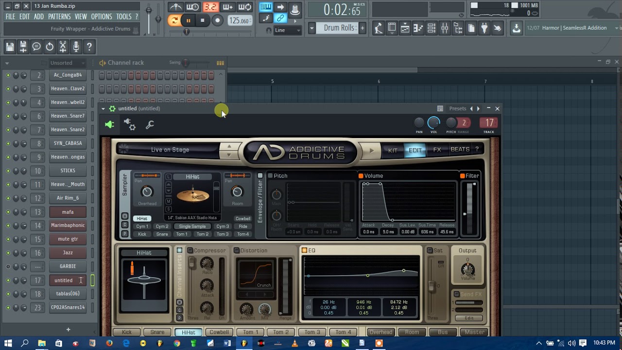Click the record button in transport
The image size is (622, 350).
click(217, 20)
